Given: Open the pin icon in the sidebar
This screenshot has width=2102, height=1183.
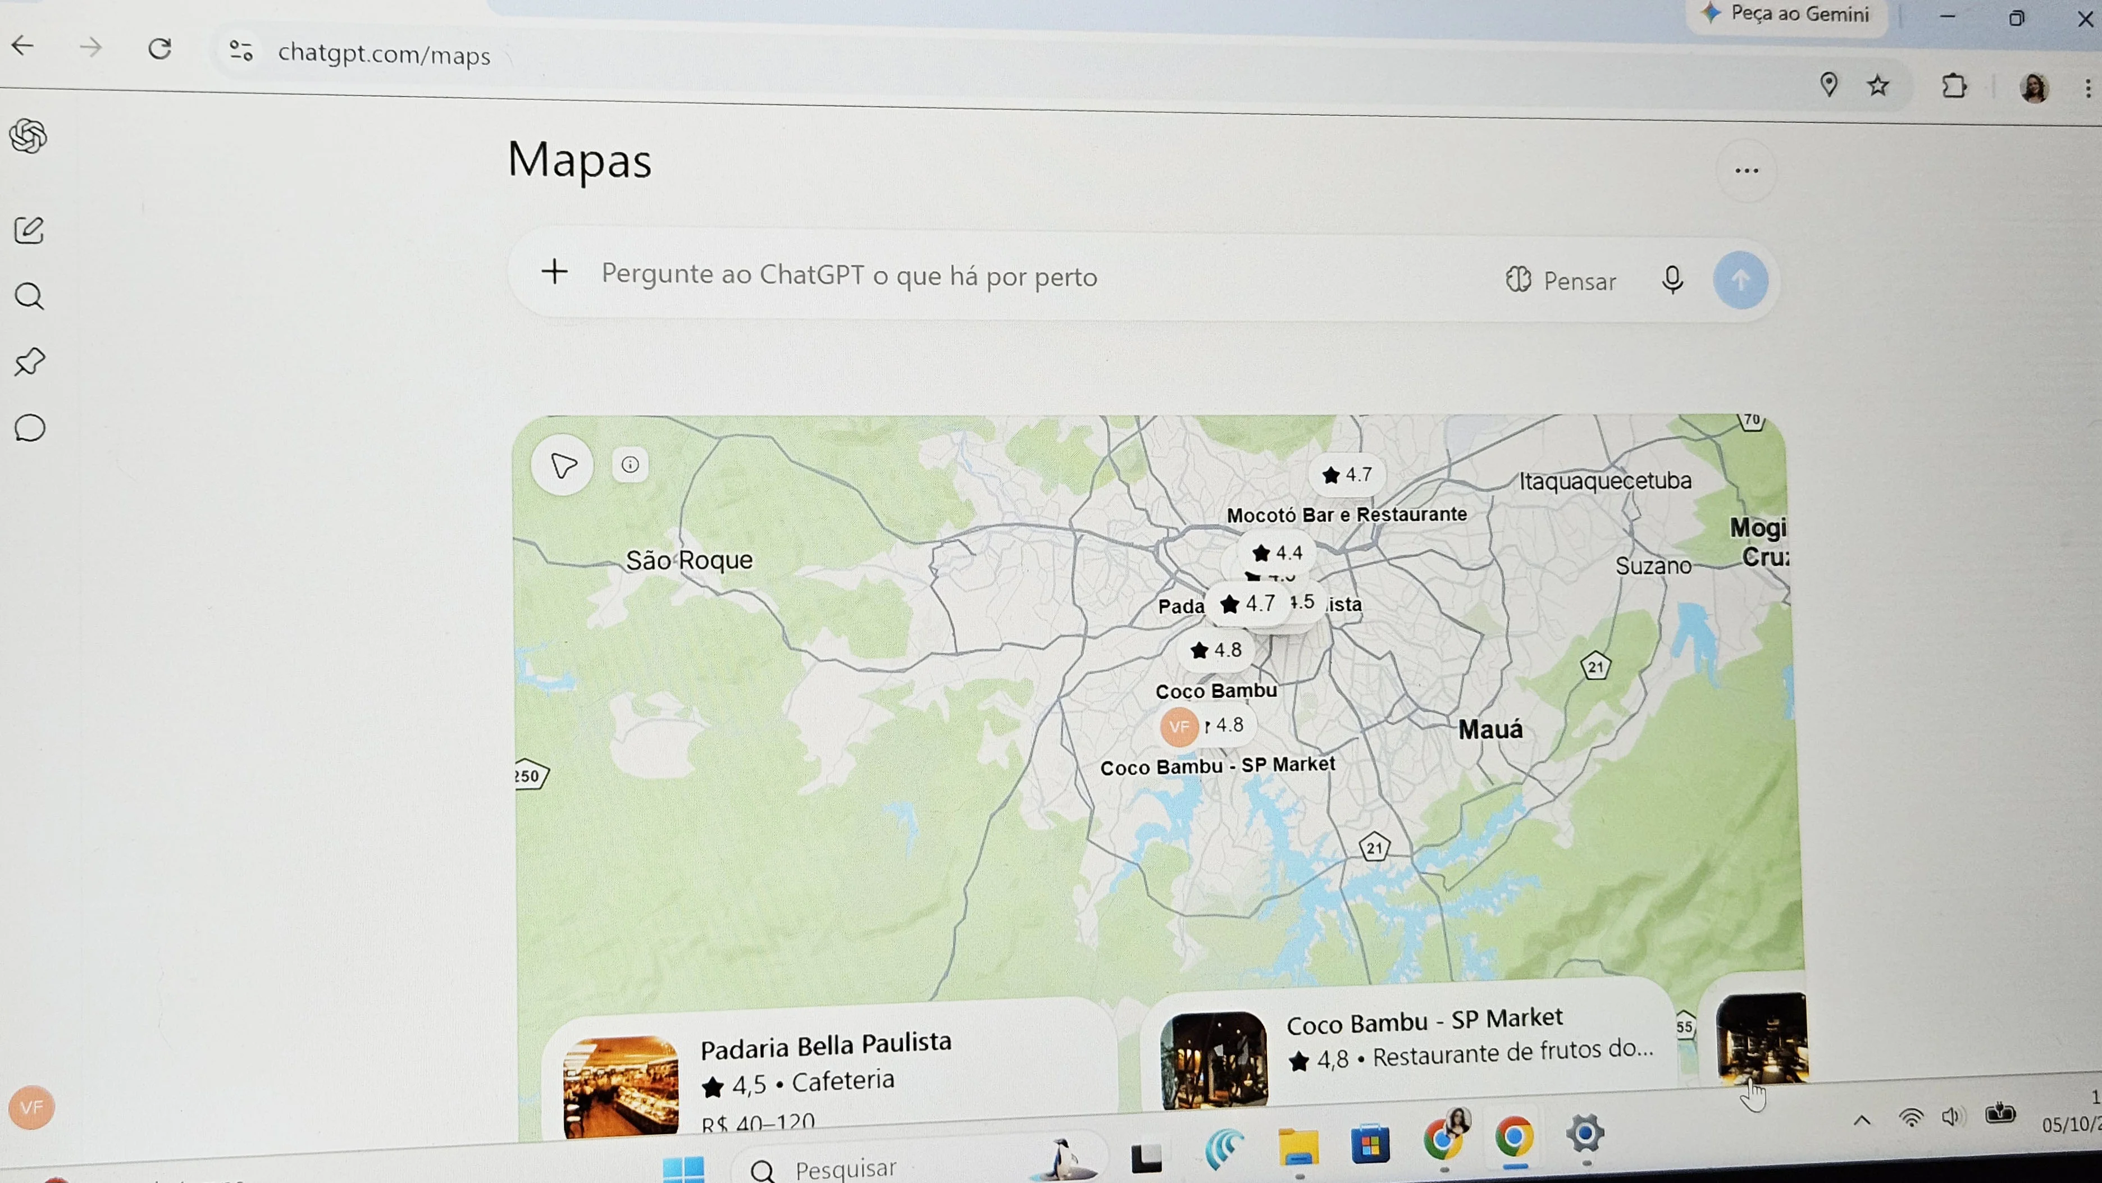Looking at the screenshot, I should (x=29, y=362).
